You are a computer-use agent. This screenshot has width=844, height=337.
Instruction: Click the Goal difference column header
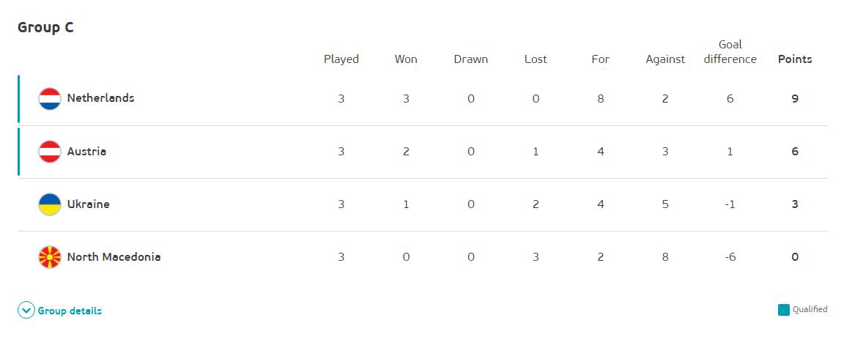click(730, 52)
